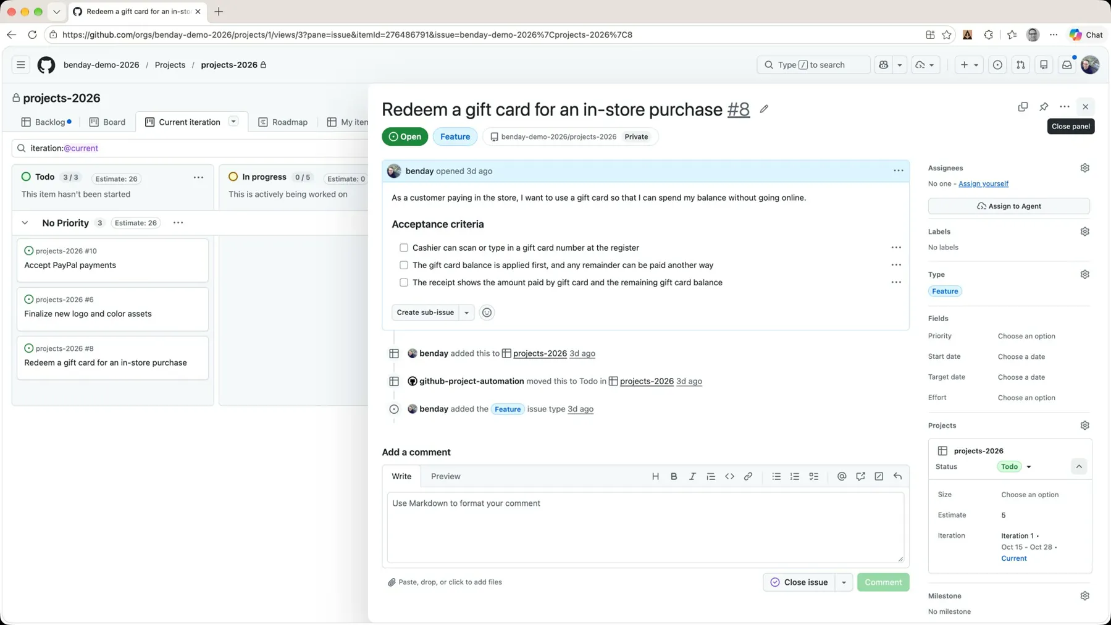Pin the issue panel using pin icon
This screenshot has width=1111, height=625.
[x=1044, y=107]
